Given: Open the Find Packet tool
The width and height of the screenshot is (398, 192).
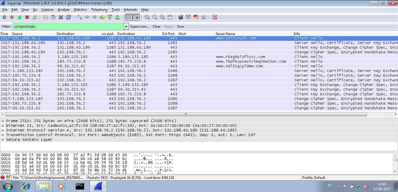Looking at the screenshot, I should (x=79, y=17).
